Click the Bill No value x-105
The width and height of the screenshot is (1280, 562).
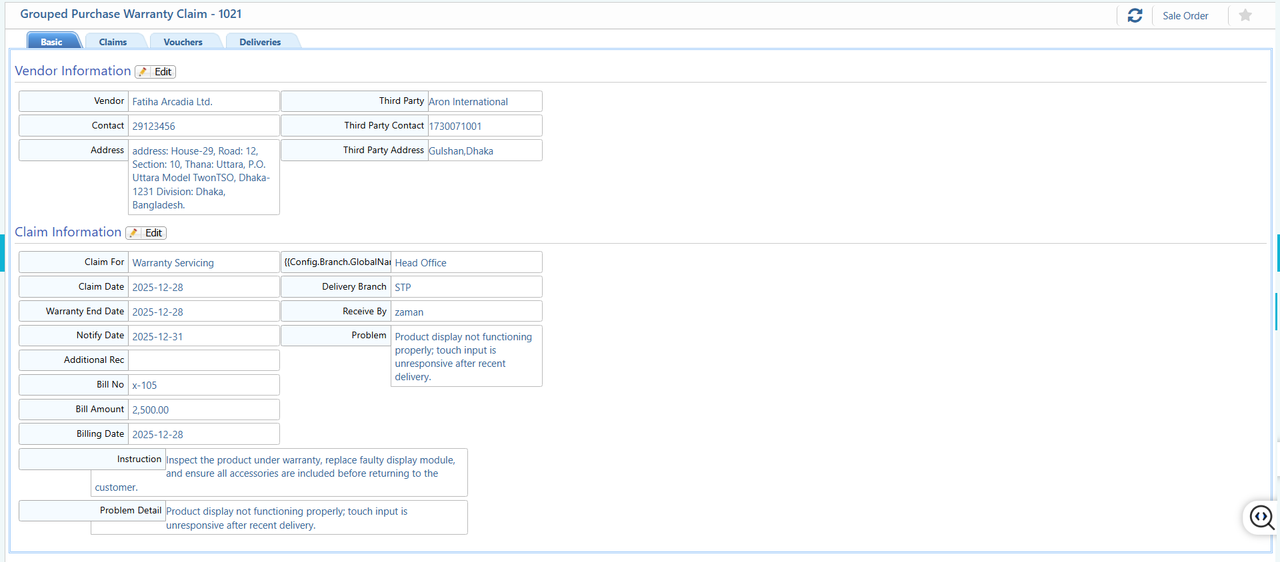point(145,386)
